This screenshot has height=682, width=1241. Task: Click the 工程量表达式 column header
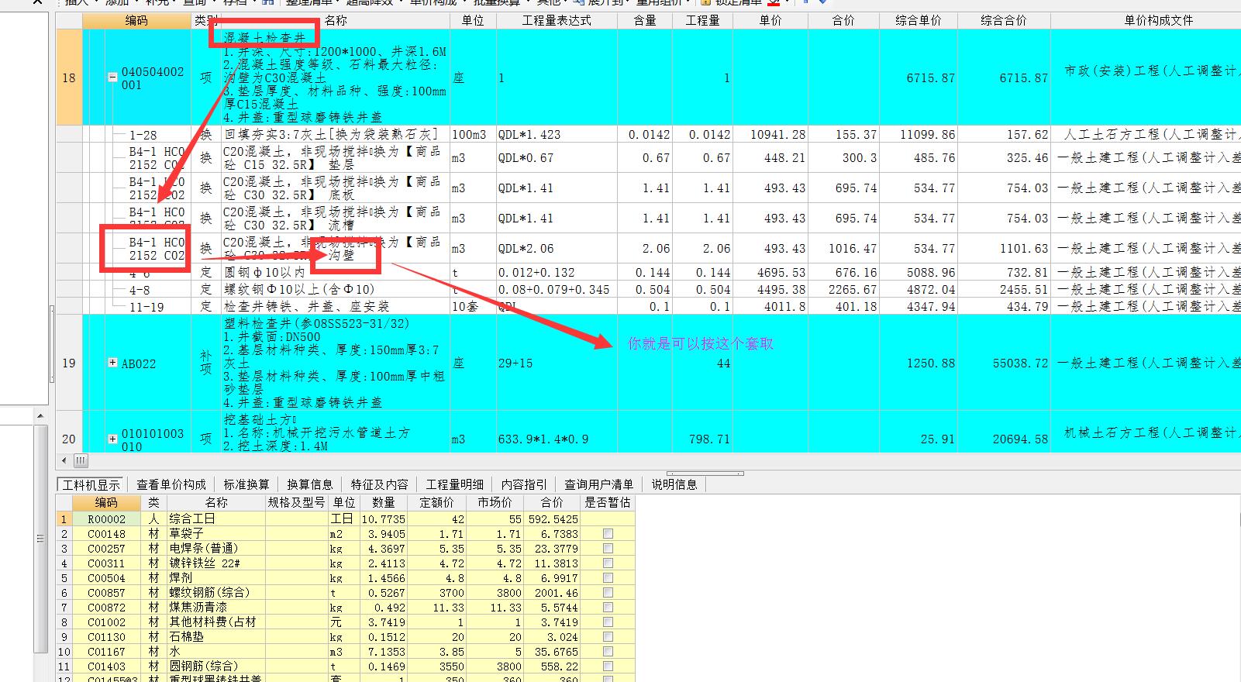click(x=557, y=20)
